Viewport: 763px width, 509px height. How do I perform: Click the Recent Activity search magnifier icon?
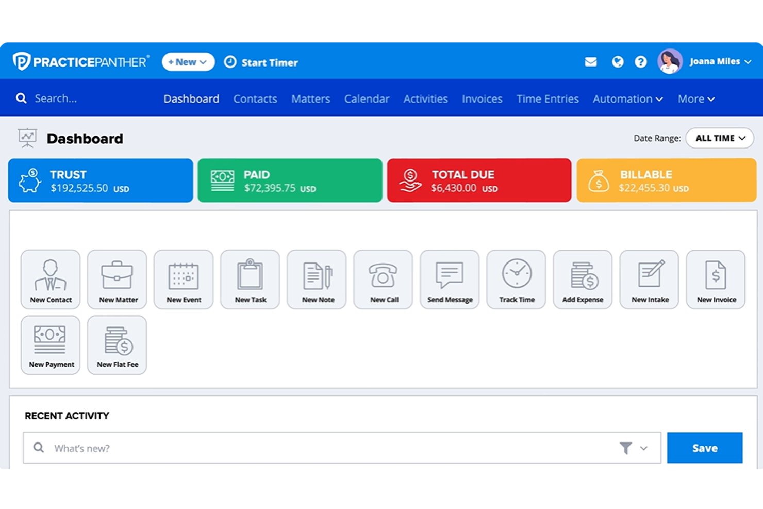[39, 448]
